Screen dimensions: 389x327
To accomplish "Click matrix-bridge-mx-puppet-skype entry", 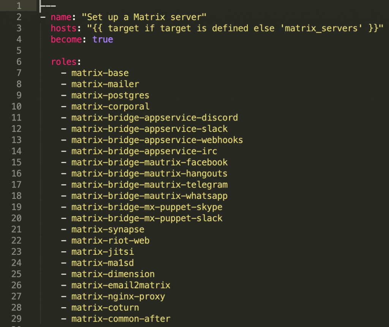I will [147, 207].
